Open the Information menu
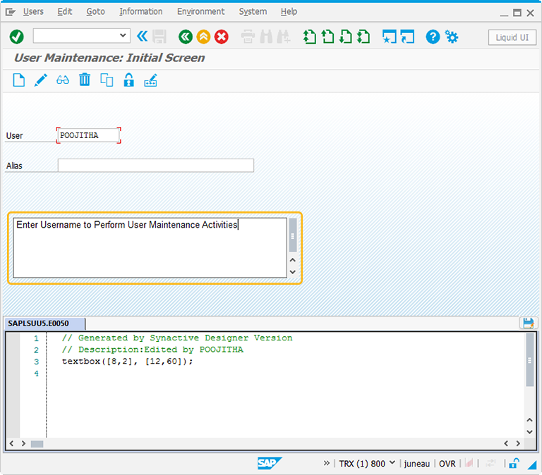Screen dimensions: 542x475 [140, 12]
